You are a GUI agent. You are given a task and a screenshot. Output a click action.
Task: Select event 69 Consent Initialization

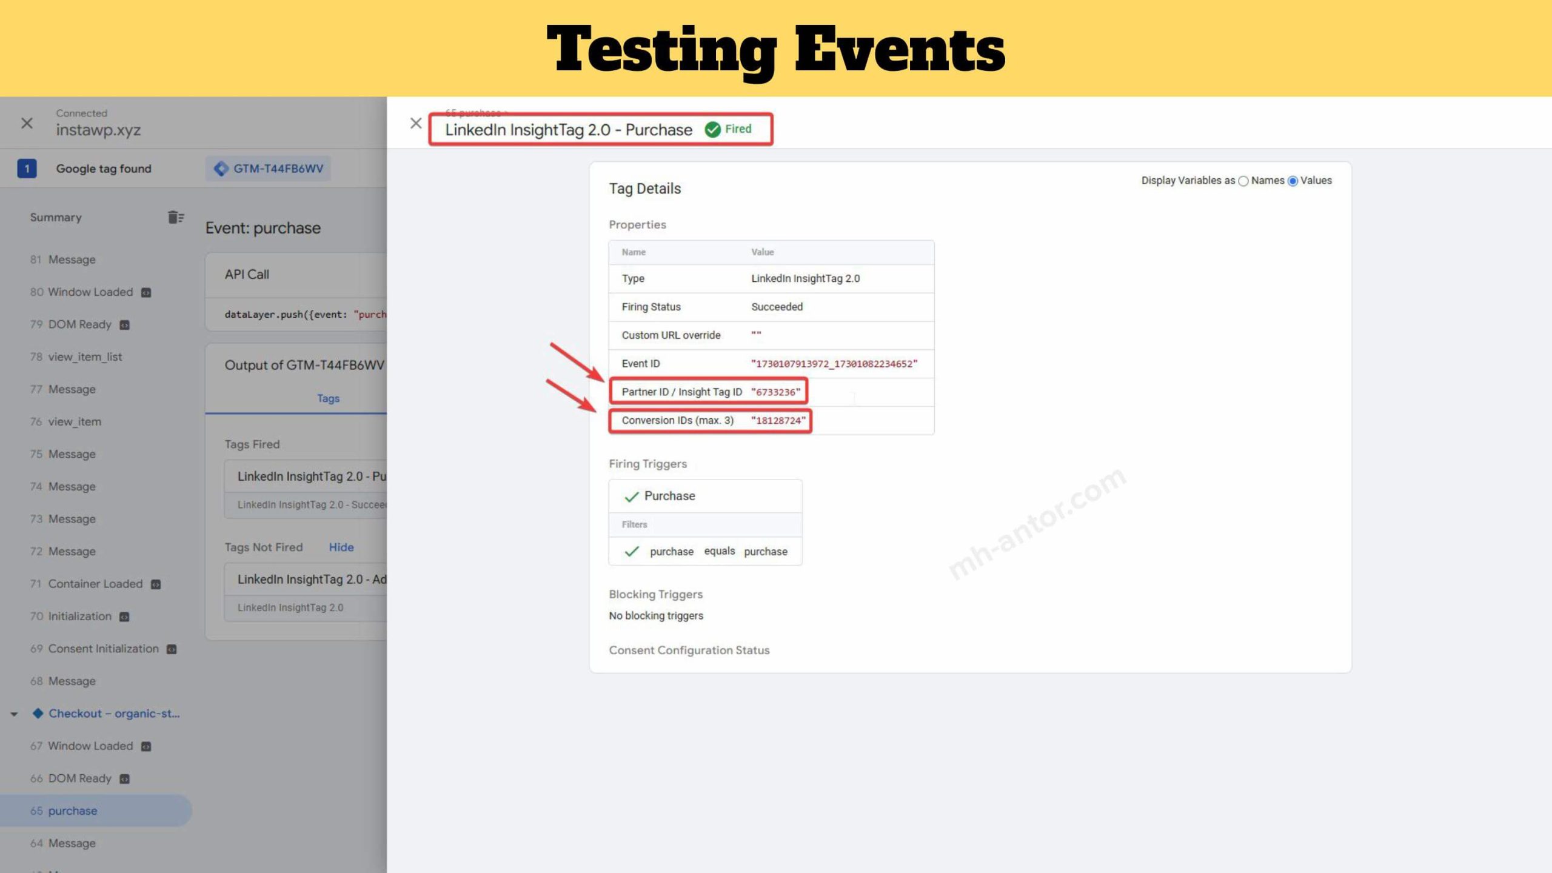coord(95,649)
